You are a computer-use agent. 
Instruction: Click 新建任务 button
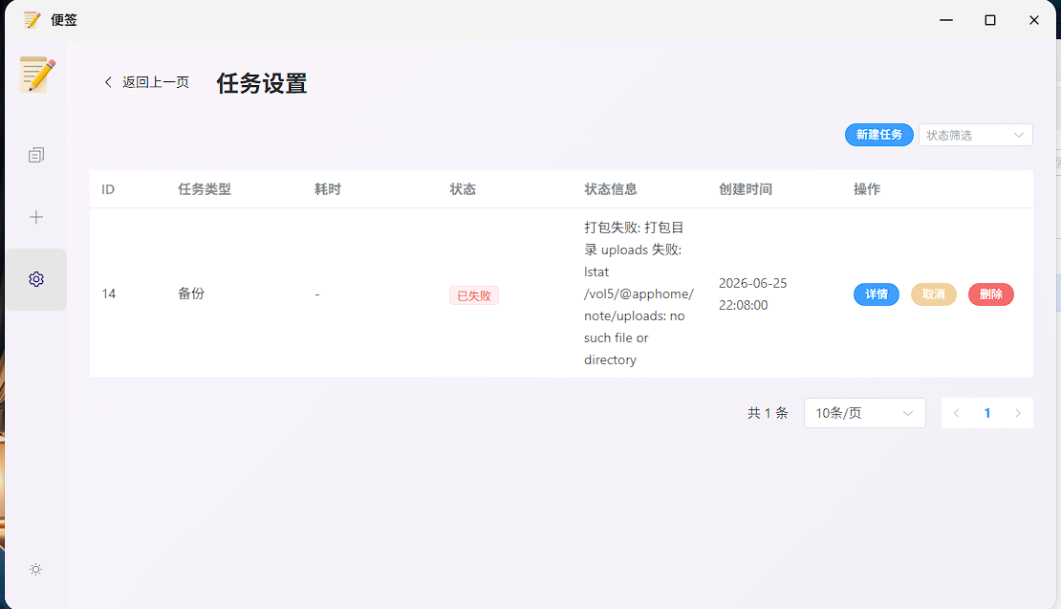879,135
